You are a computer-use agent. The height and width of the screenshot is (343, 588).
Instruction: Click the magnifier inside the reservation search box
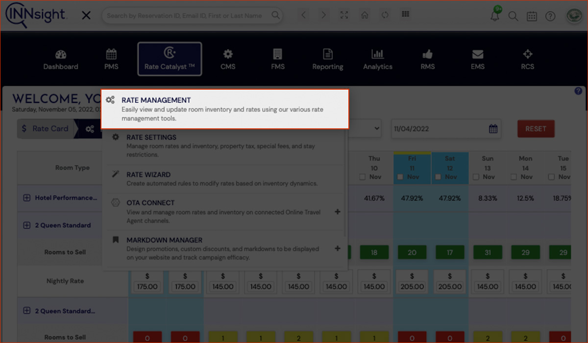(x=276, y=15)
